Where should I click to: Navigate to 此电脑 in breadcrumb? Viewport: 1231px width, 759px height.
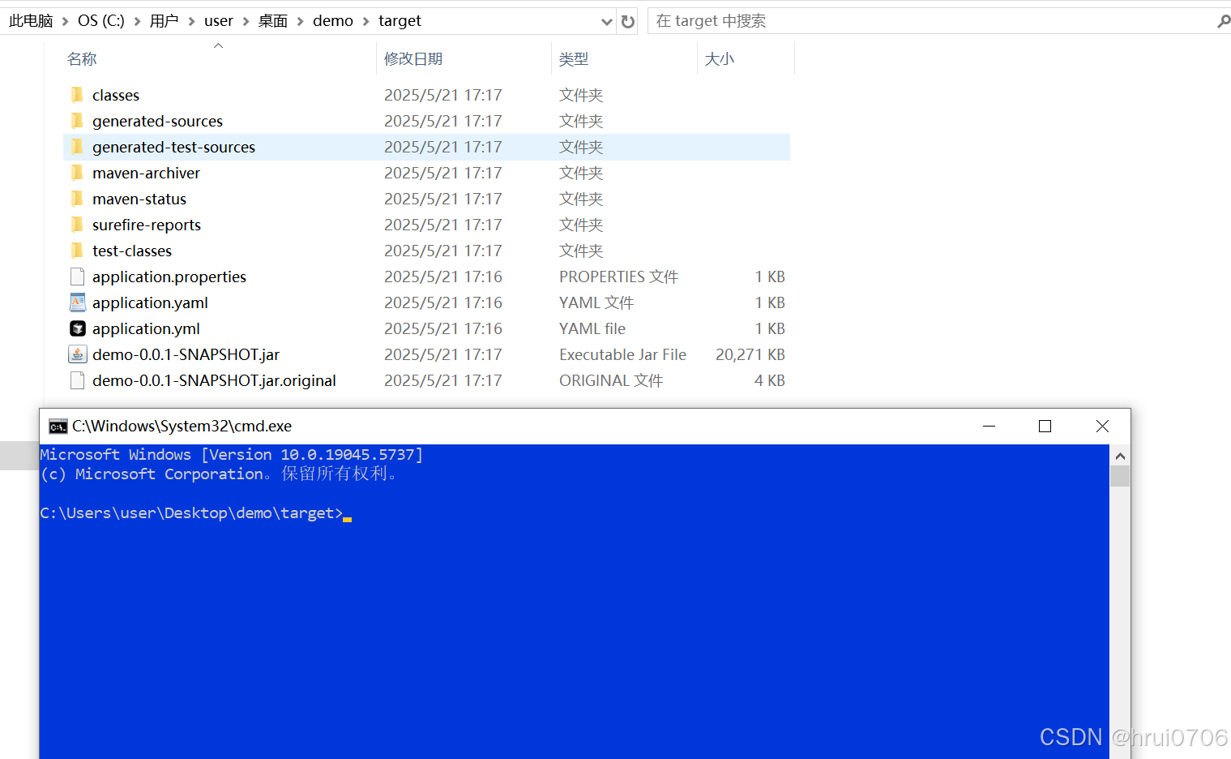pos(31,21)
